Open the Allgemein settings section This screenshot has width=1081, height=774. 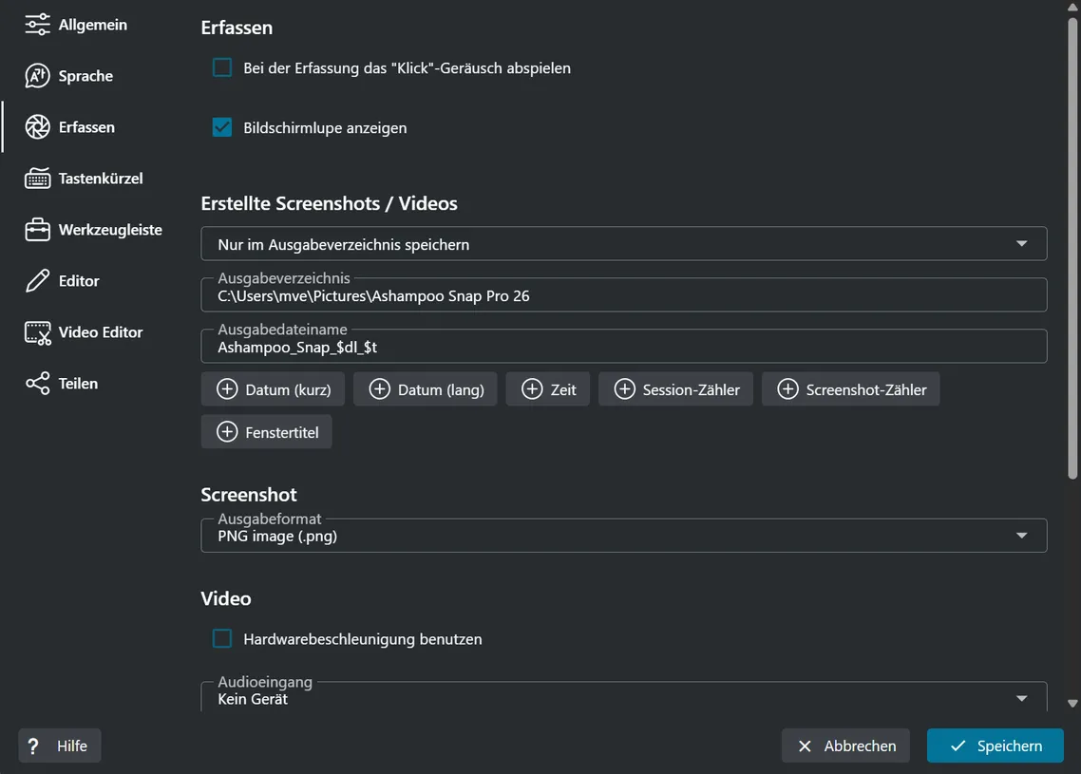point(92,25)
